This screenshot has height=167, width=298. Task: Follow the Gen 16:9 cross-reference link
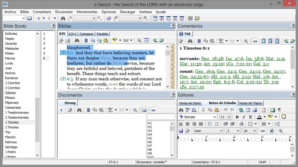coord(205,71)
